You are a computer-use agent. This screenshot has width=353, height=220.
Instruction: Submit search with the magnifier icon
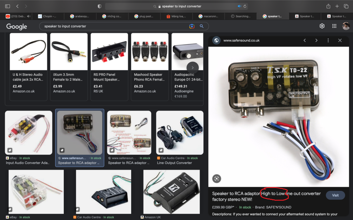click(x=202, y=26)
